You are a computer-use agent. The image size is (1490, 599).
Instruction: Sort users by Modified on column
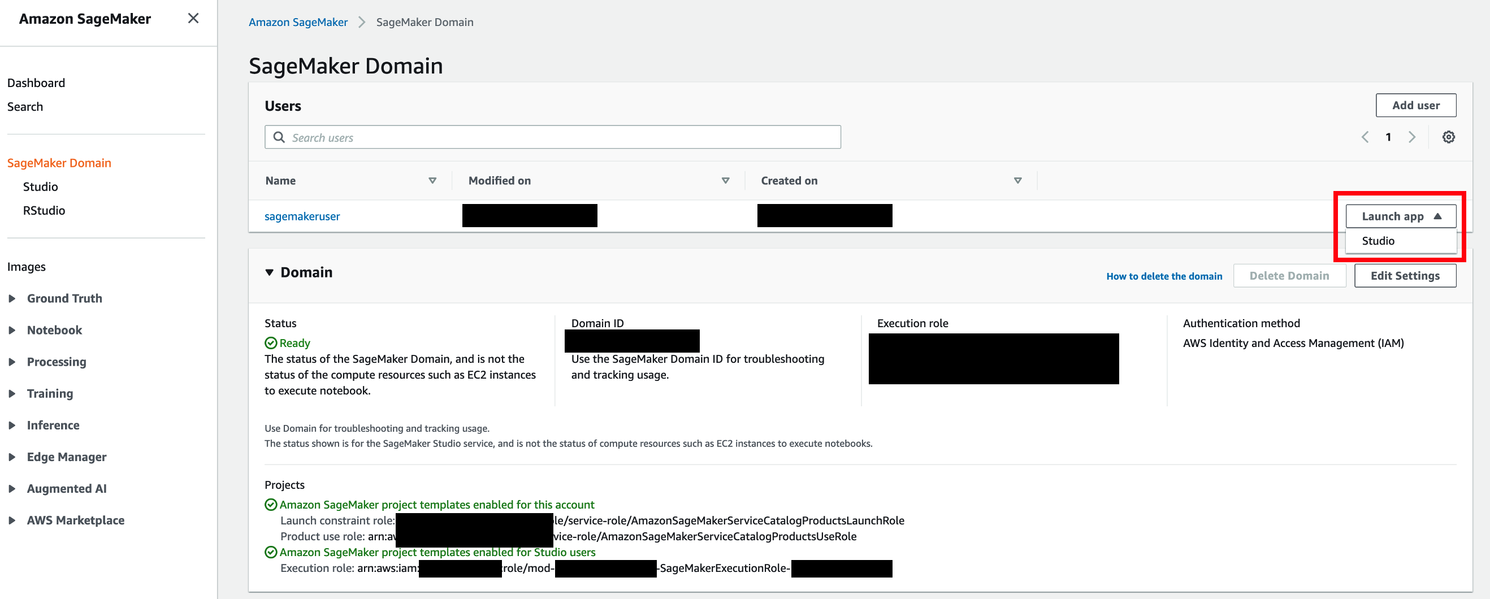pos(725,180)
